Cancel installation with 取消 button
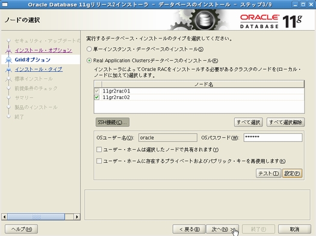 [294, 229]
